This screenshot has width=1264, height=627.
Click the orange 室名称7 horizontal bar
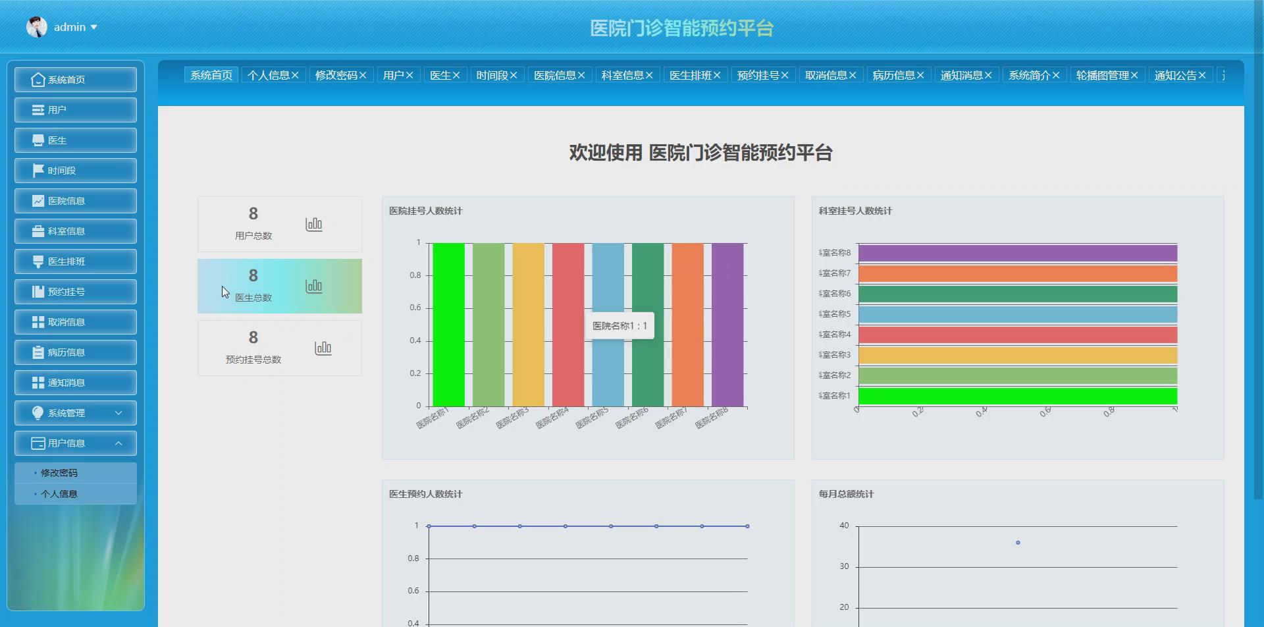click(x=1018, y=273)
